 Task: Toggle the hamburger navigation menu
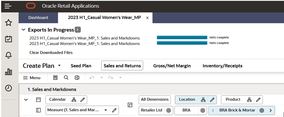click(x=8, y=6)
